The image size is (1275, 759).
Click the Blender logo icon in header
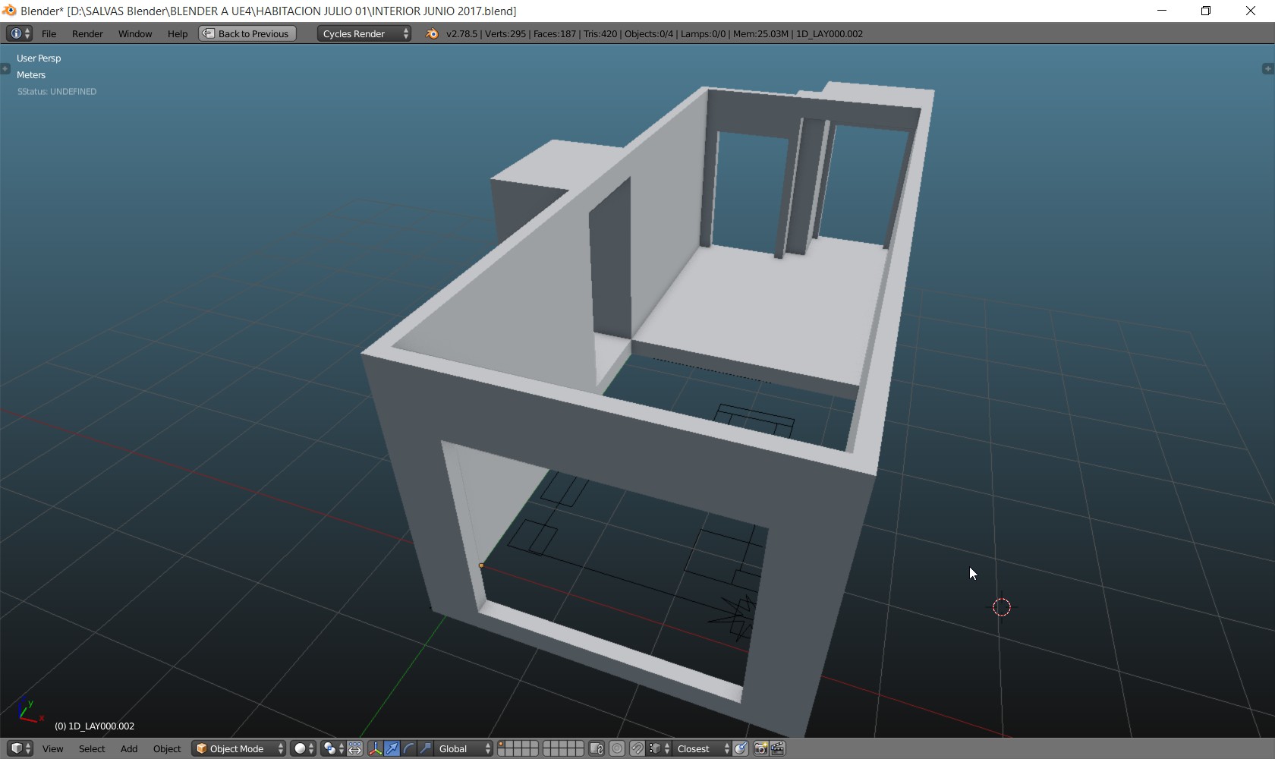pyautogui.click(x=432, y=33)
